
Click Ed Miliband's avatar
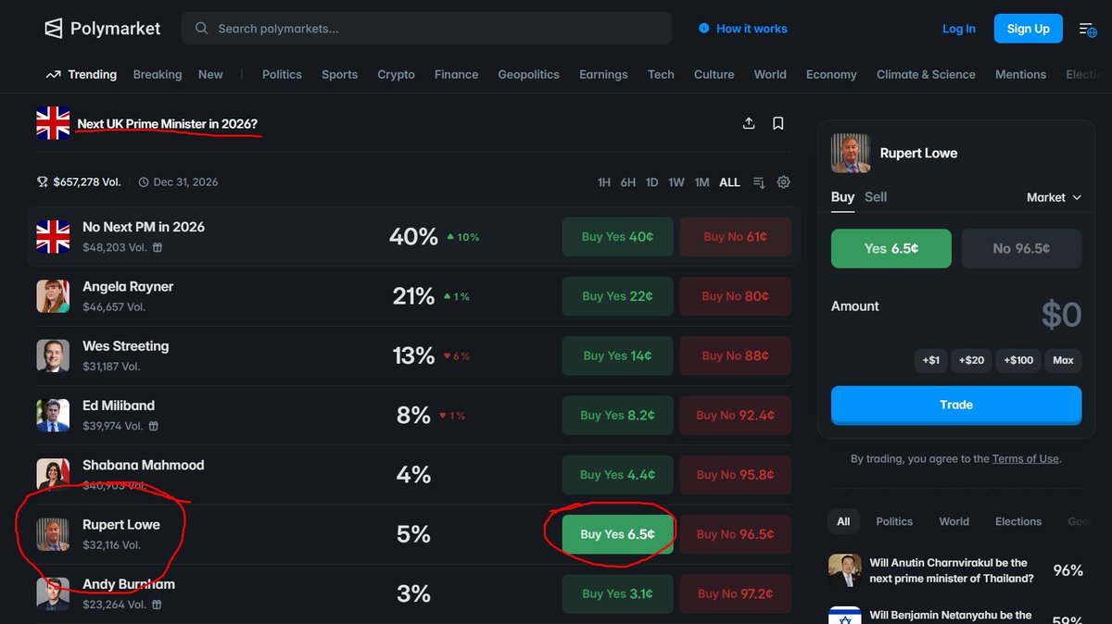[53, 415]
